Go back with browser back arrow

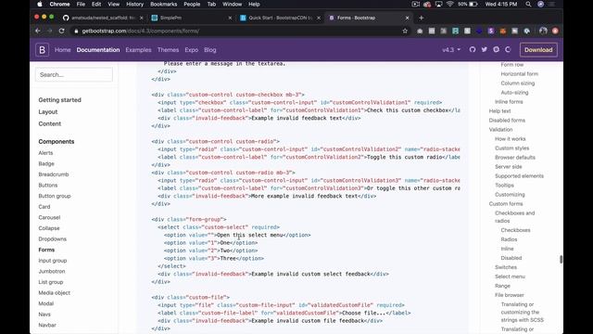click(x=38, y=31)
